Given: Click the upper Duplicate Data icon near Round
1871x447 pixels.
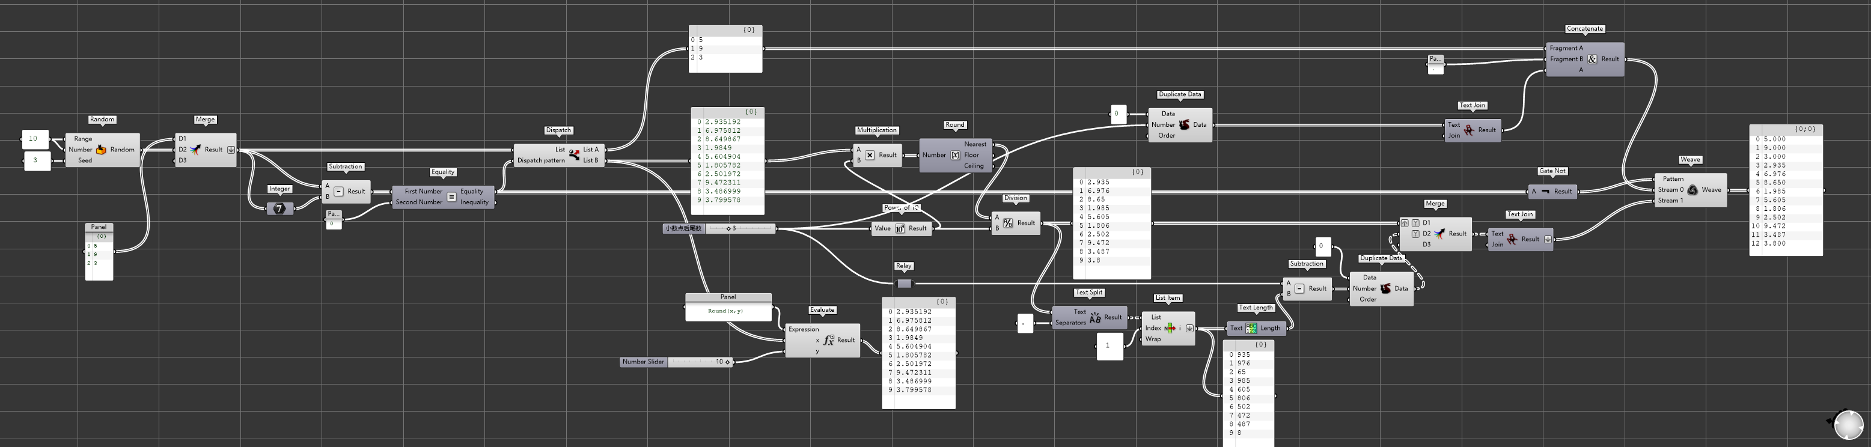Looking at the screenshot, I should (1185, 124).
